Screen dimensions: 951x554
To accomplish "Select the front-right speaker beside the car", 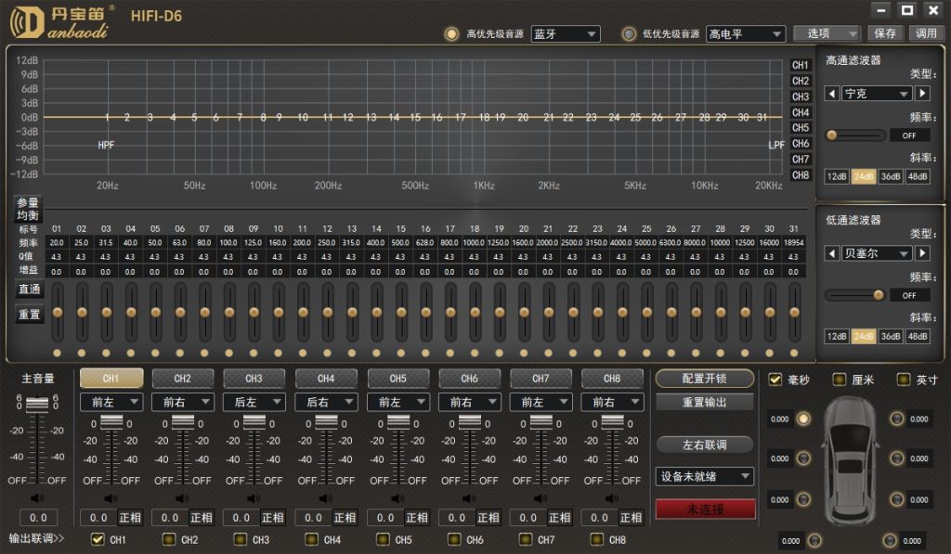I will (897, 419).
